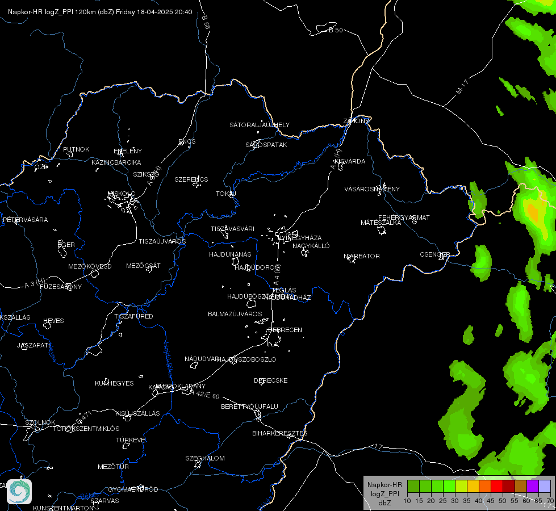Image resolution: width=556 pixels, height=511 pixels.
Task: Click the VASAROSNAMENY city label
Action: [x=372, y=189]
